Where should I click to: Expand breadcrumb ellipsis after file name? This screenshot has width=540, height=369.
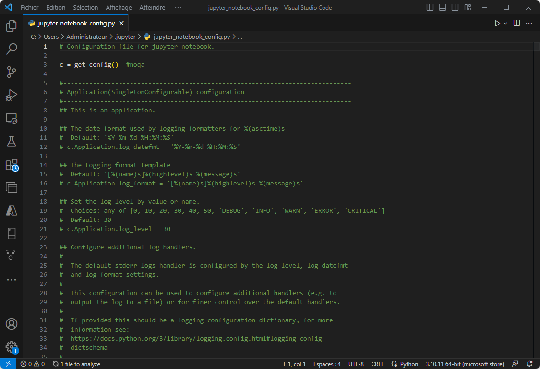point(240,37)
